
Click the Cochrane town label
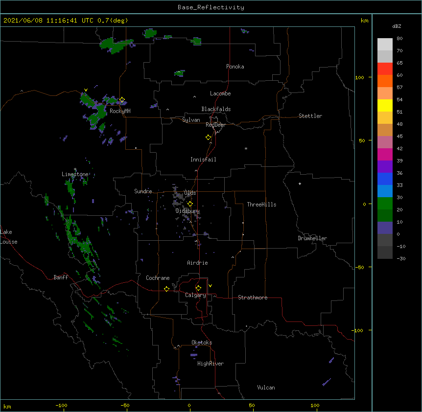158,278
